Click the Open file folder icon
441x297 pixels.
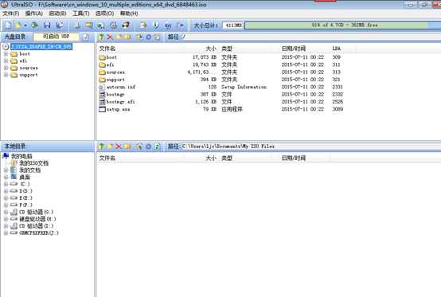18,25
